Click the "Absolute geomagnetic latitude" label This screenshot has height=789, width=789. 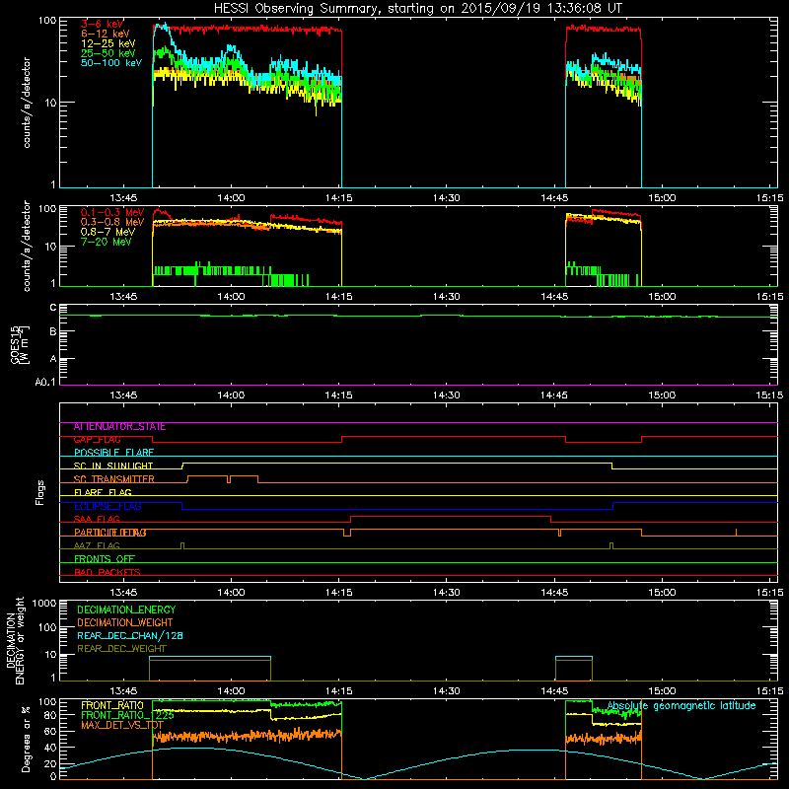[681, 706]
